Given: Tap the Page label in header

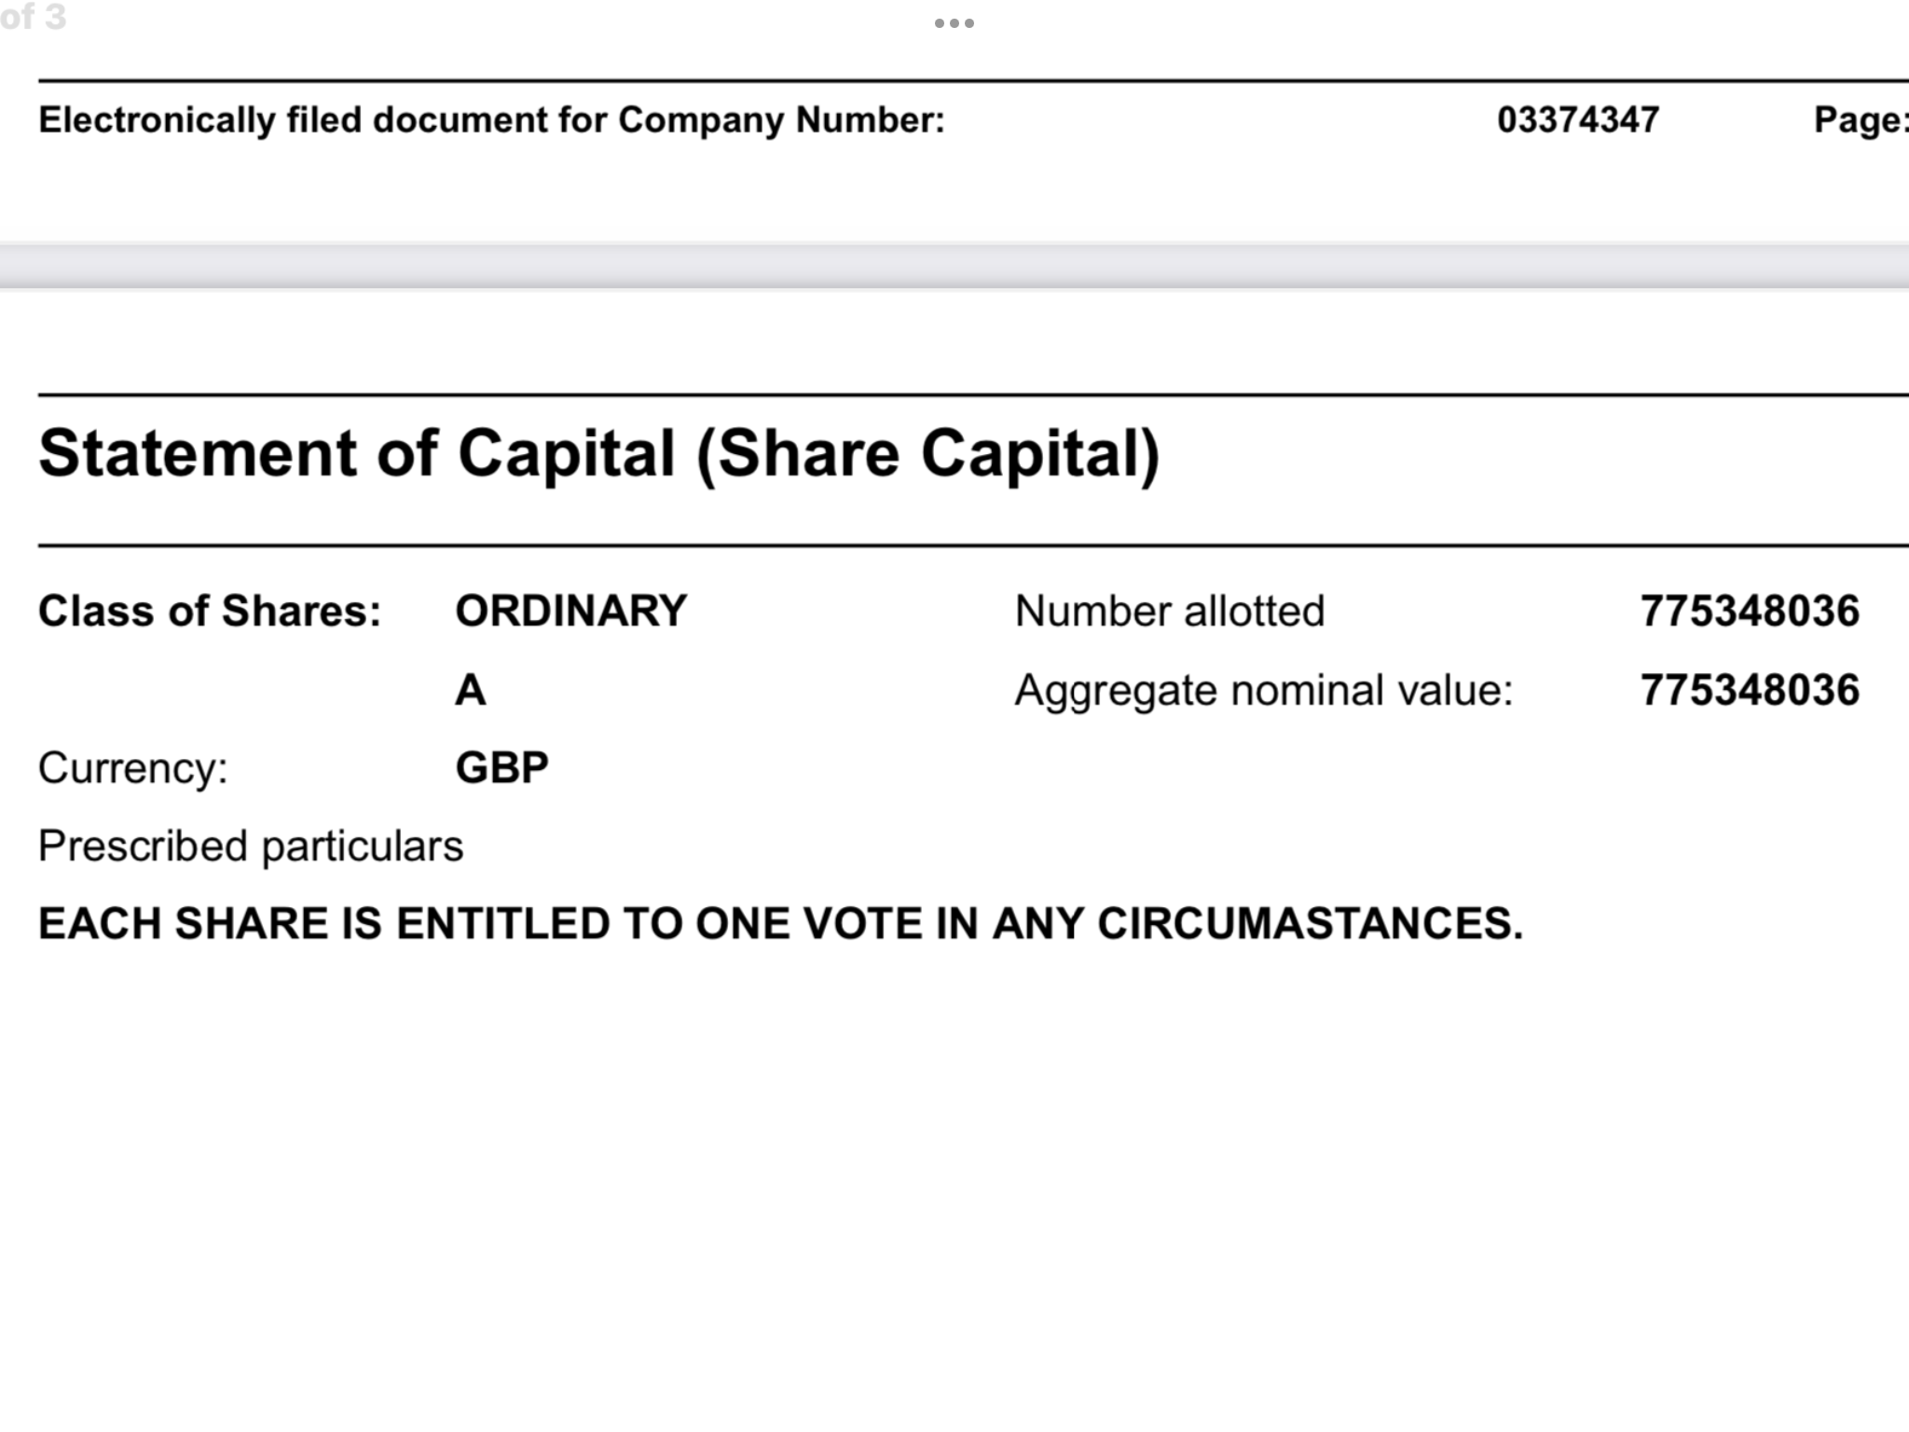Looking at the screenshot, I should tap(1861, 120).
